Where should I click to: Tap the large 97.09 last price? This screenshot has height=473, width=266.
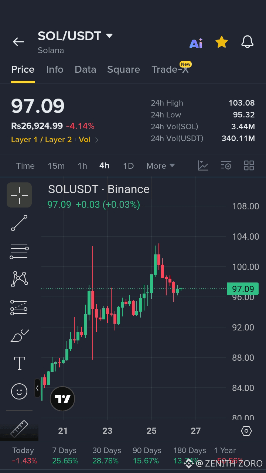pos(38,106)
